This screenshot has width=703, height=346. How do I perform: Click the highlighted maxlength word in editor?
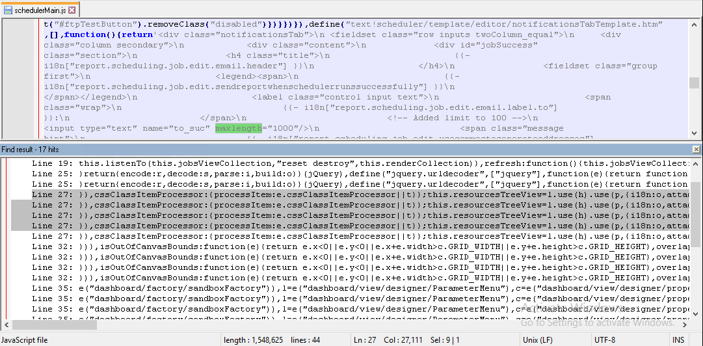coord(238,129)
